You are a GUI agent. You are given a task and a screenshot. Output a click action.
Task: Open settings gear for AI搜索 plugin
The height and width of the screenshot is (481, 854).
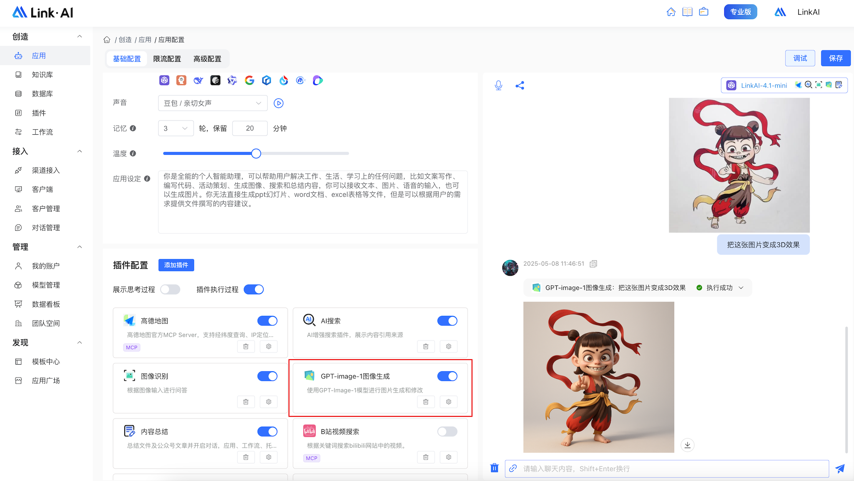pyautogui.click(x=449, y=346)
